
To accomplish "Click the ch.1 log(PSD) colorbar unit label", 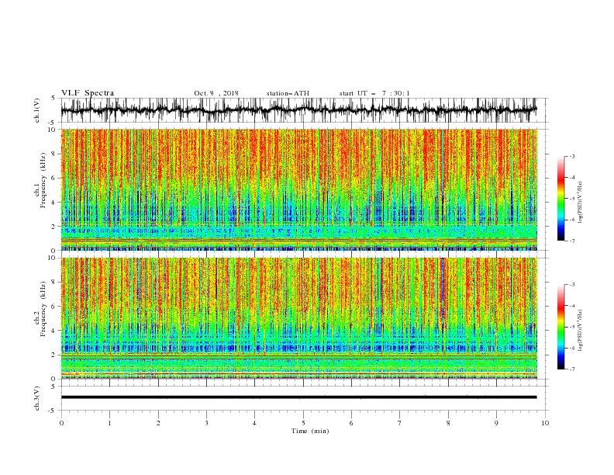I will click(x=581, y=203).
